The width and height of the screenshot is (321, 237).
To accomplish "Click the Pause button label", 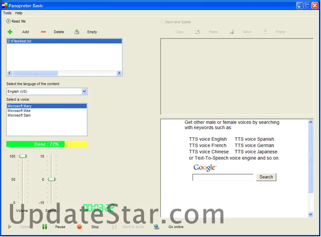I will pos(60,227).
